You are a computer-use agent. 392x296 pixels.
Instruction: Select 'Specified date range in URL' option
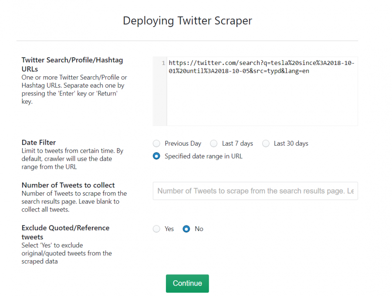point(156,156)
